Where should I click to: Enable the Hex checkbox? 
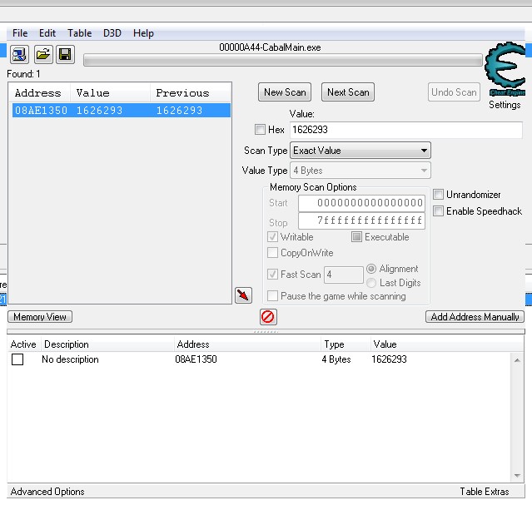[x=260, y=130]
